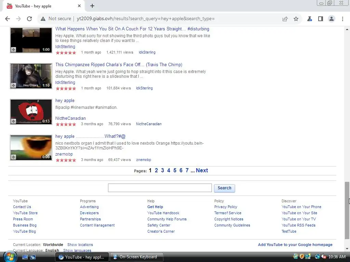Toggle the browser side panel icon

pos(321,19)
